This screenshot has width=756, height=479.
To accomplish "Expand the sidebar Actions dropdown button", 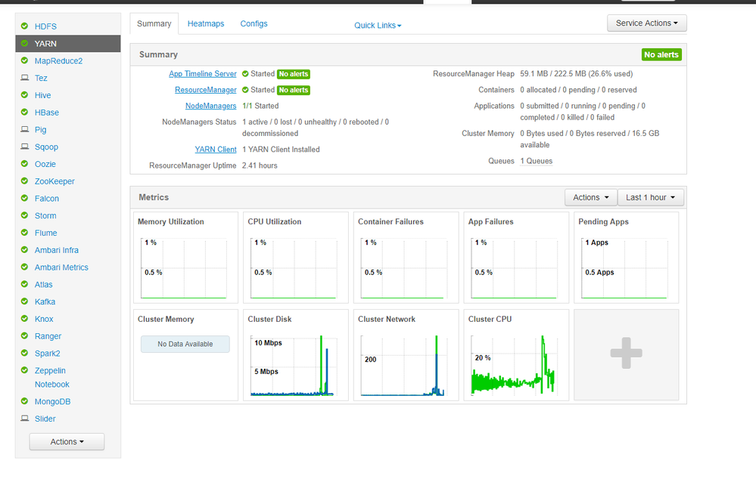I will (67, 441).
